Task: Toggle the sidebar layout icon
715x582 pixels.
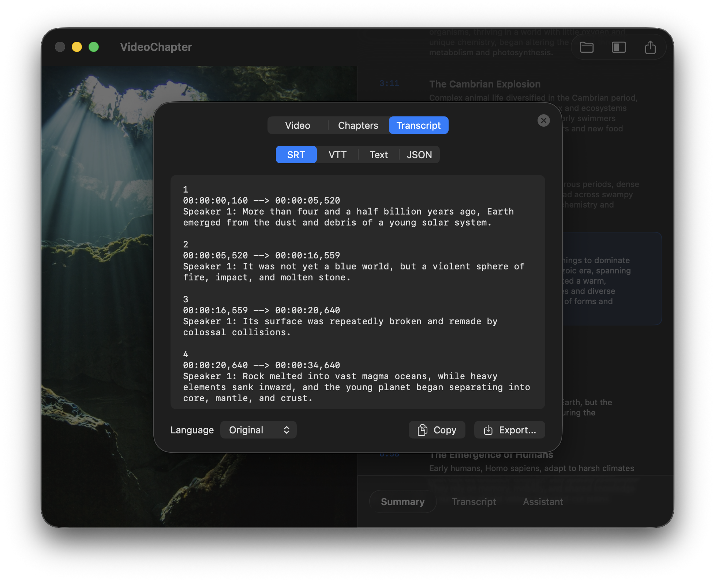Action: tap(619, 47)
